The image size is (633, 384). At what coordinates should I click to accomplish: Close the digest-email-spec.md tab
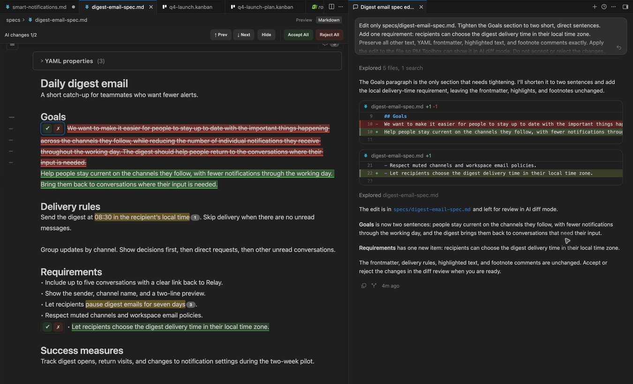click(151, 7)
